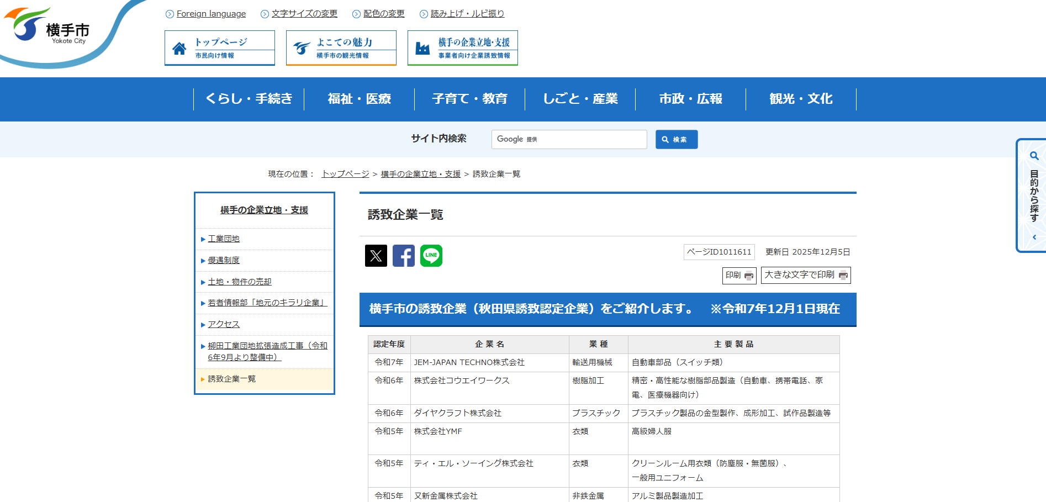
Task: Click the Yokote City logo
Action: click(47, 26)
